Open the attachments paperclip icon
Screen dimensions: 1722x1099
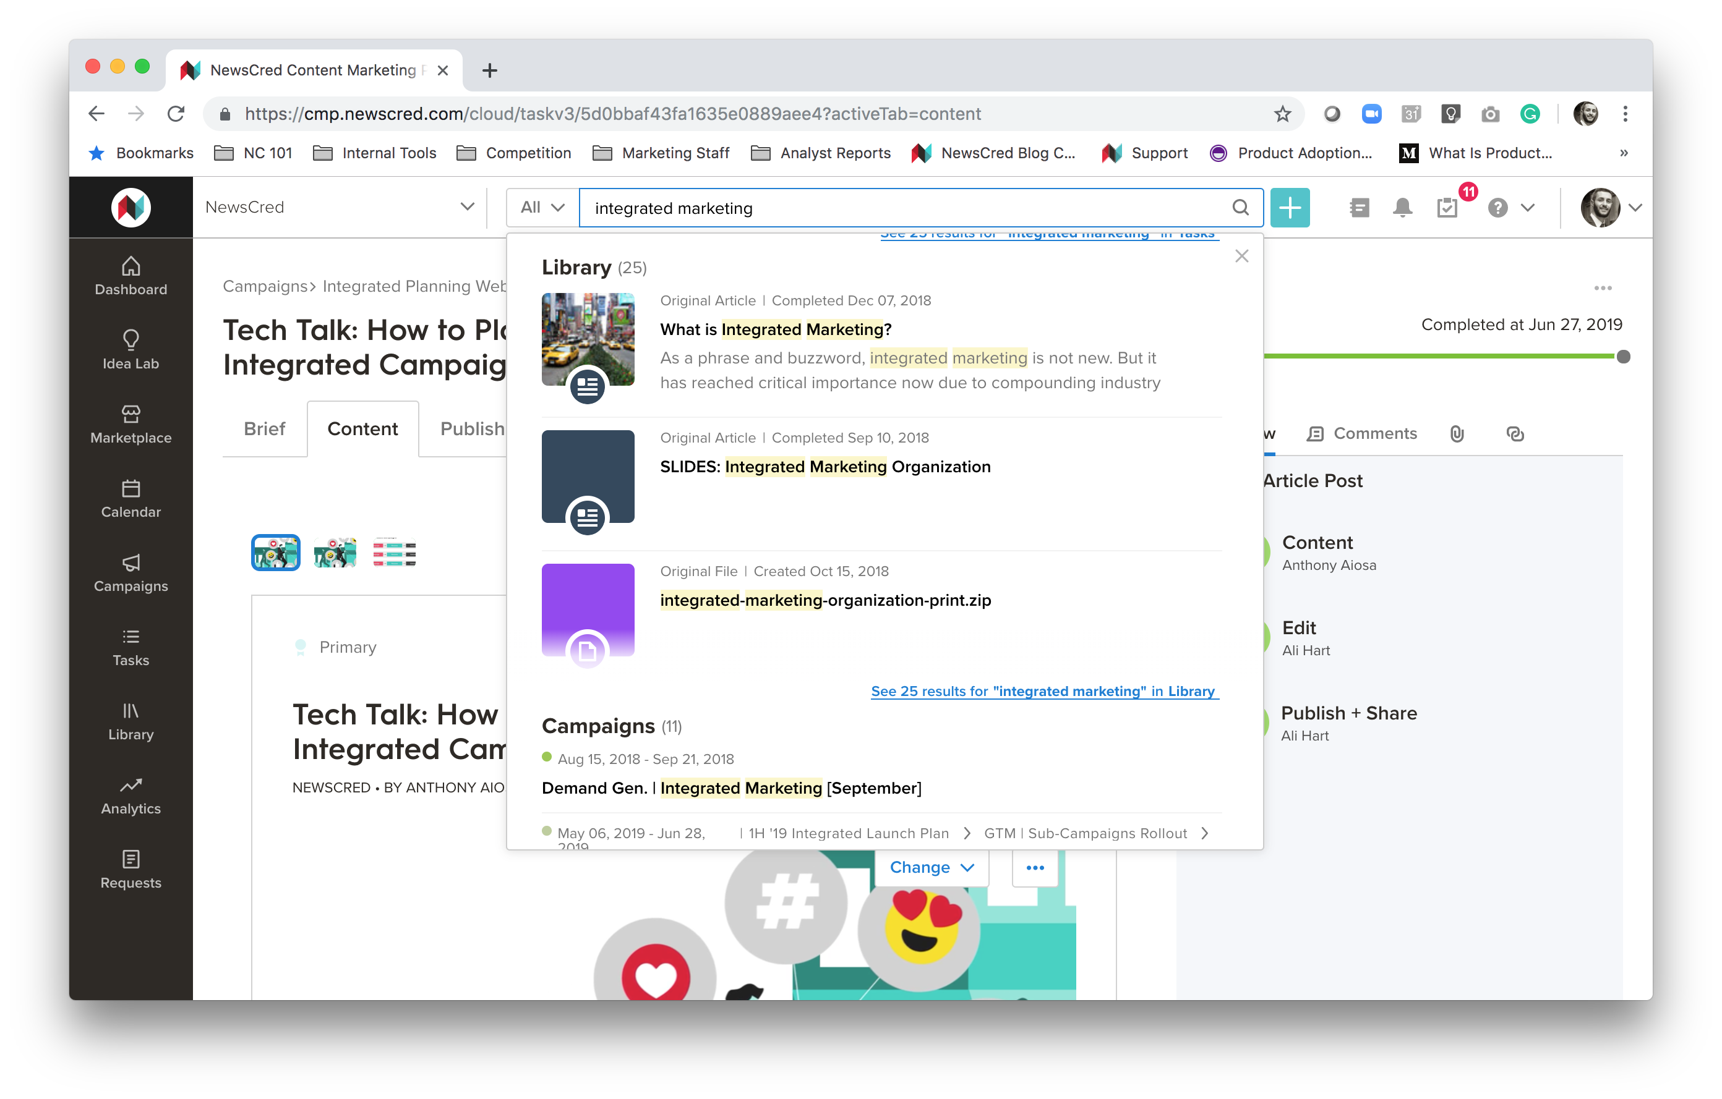pos(1457,434)
